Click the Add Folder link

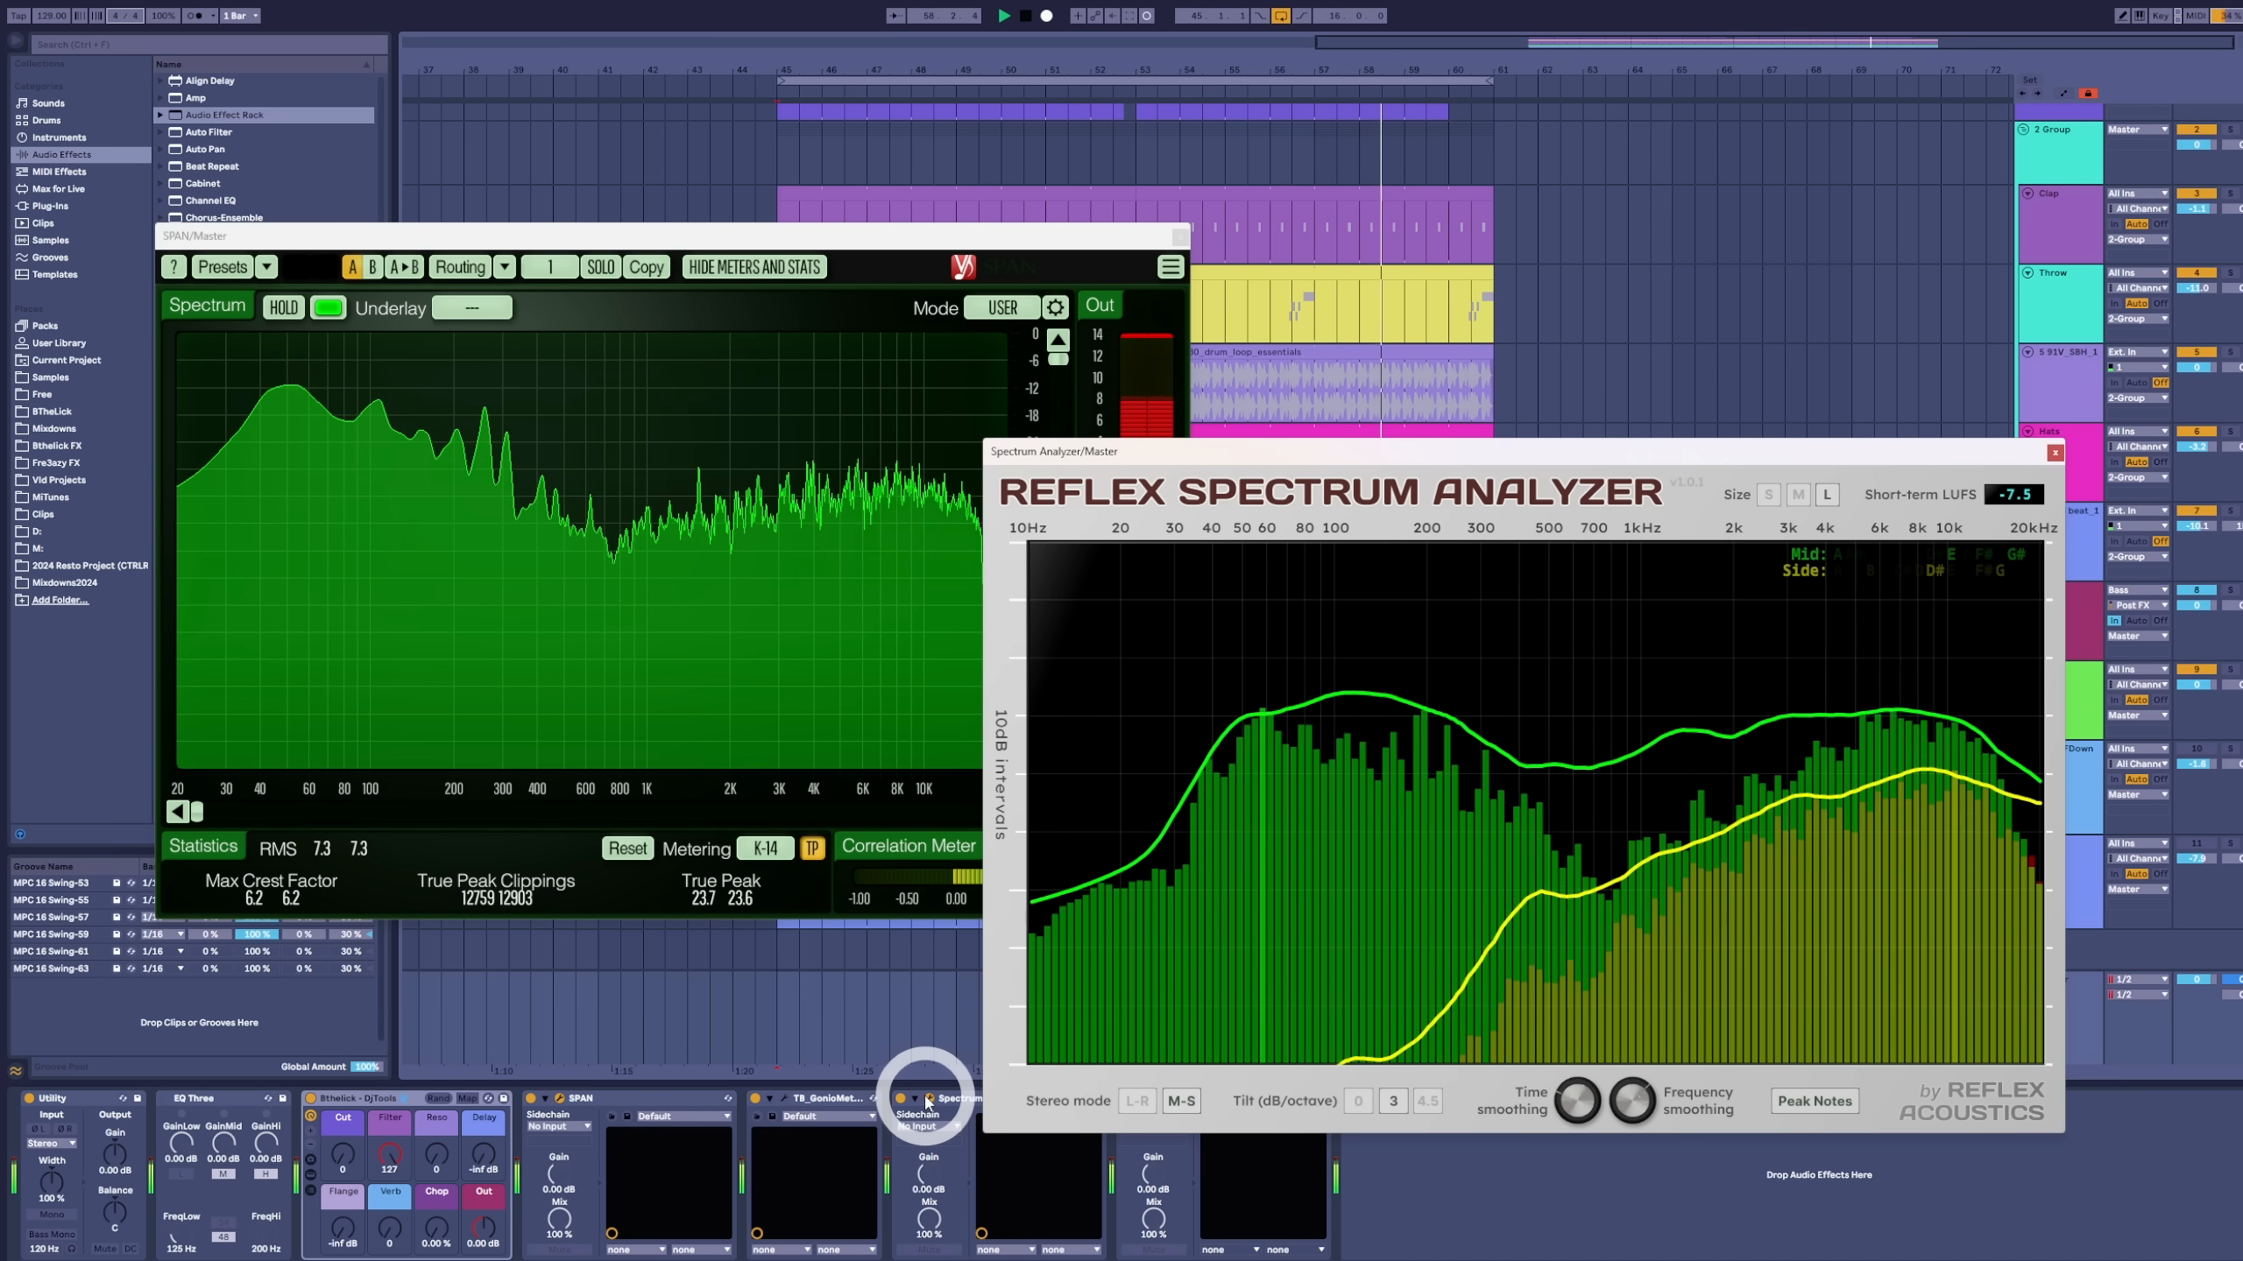pos(60,600)
